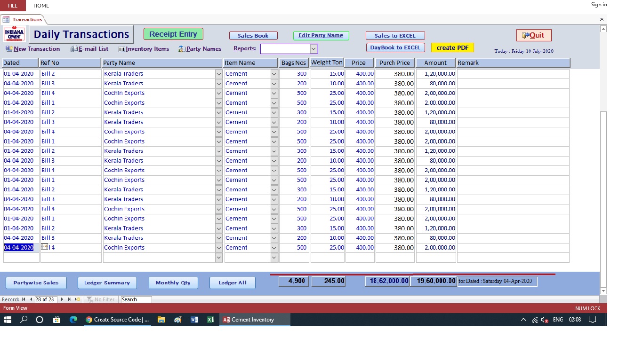Open Partywise Sales report
This screenshot has height=361, width=643.
pyautogui.click(x=36, y=283)
